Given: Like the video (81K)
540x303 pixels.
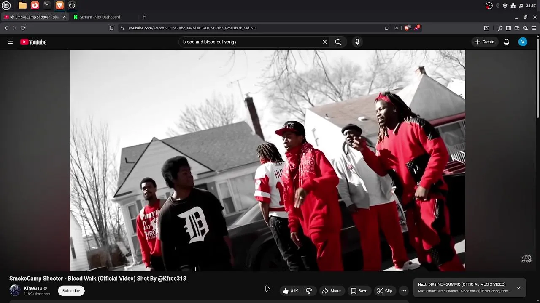Looking at the screenshot, I should coord(290,291).
